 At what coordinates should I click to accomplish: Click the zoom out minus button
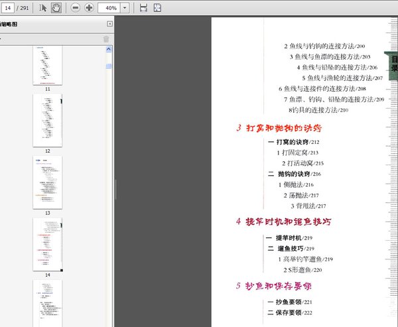pos(75,8)
